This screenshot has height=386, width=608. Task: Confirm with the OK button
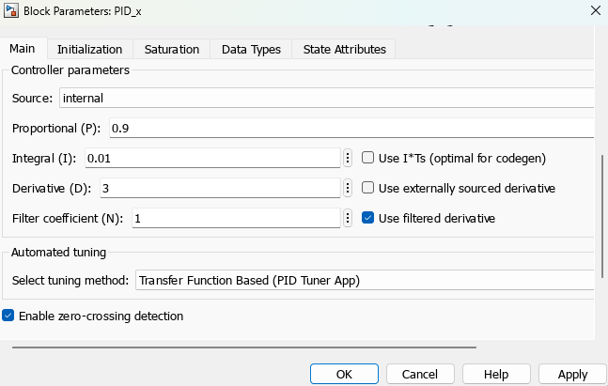[x=344, y=374]
